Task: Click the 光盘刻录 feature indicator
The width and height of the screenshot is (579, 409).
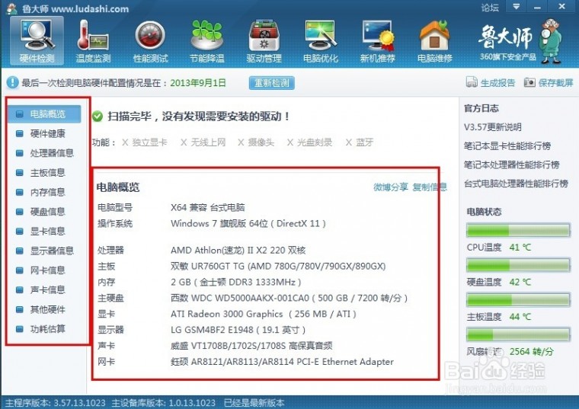Action: click(x=309, y=142)
